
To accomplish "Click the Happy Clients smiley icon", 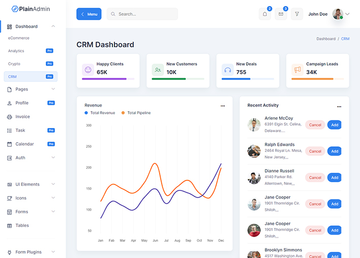I will tap(88, 70).
